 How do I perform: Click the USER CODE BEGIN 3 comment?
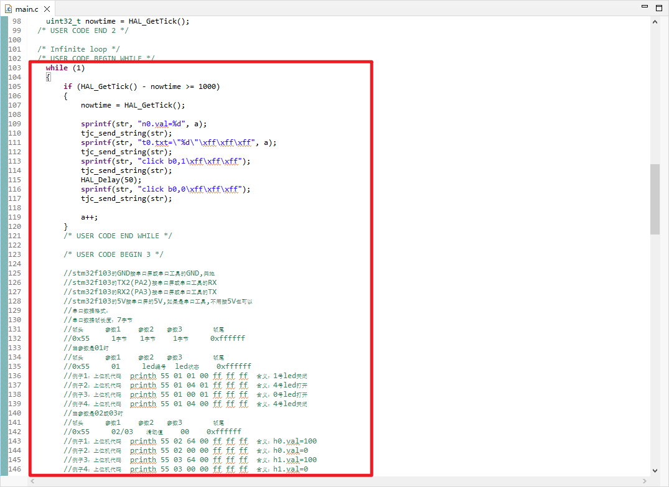click(113, 254)
